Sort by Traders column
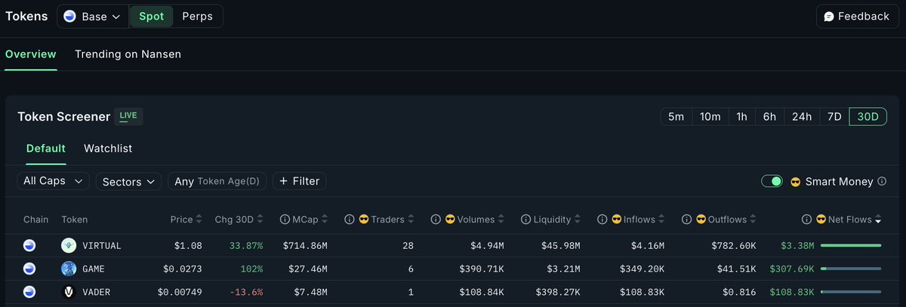Image resolution: width=906 pixels, height=307 pixels. click(x=391, y=220)
